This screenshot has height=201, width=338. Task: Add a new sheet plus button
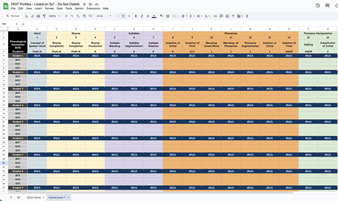[11, 197]
